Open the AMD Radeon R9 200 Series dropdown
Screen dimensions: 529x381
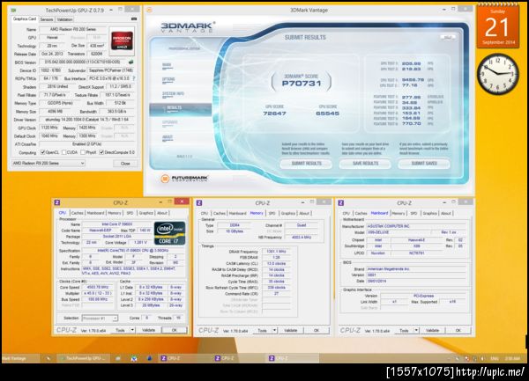click(x=48, y=164)
